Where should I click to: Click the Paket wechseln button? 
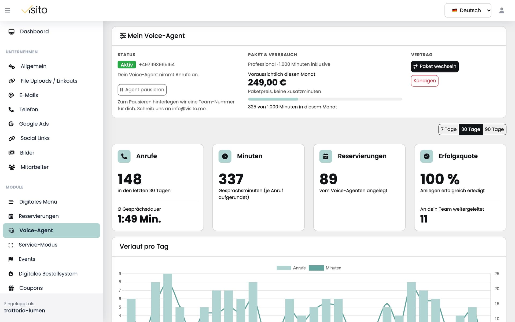click(435, 67)
